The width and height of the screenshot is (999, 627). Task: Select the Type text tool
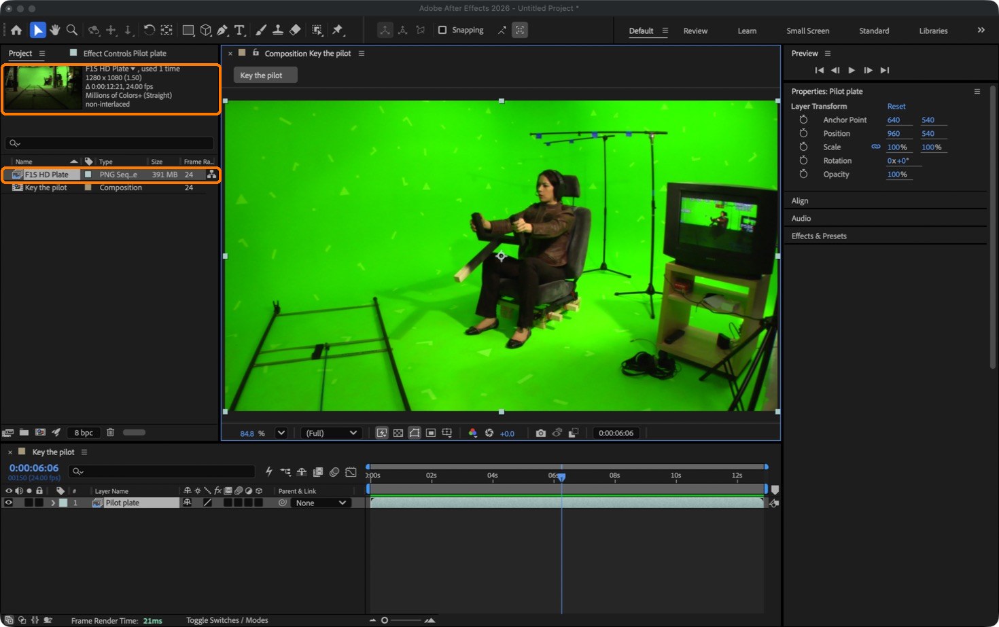point(239,30)
